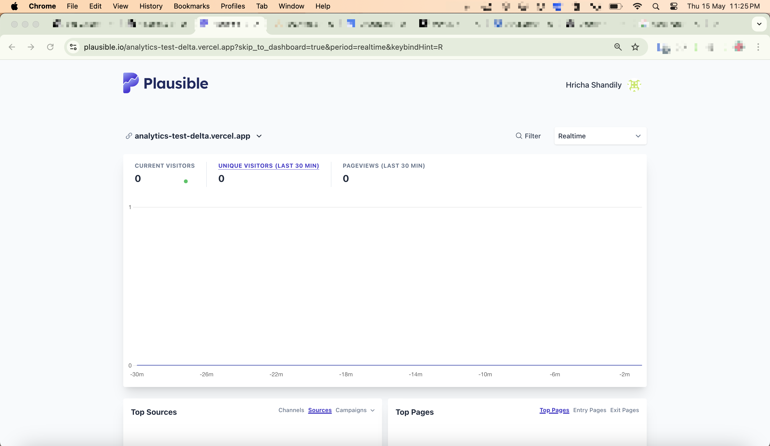770x446 pixels.
Task: Click the avatar icon next to Hricha Shandily
Action: tap(634, 85)
